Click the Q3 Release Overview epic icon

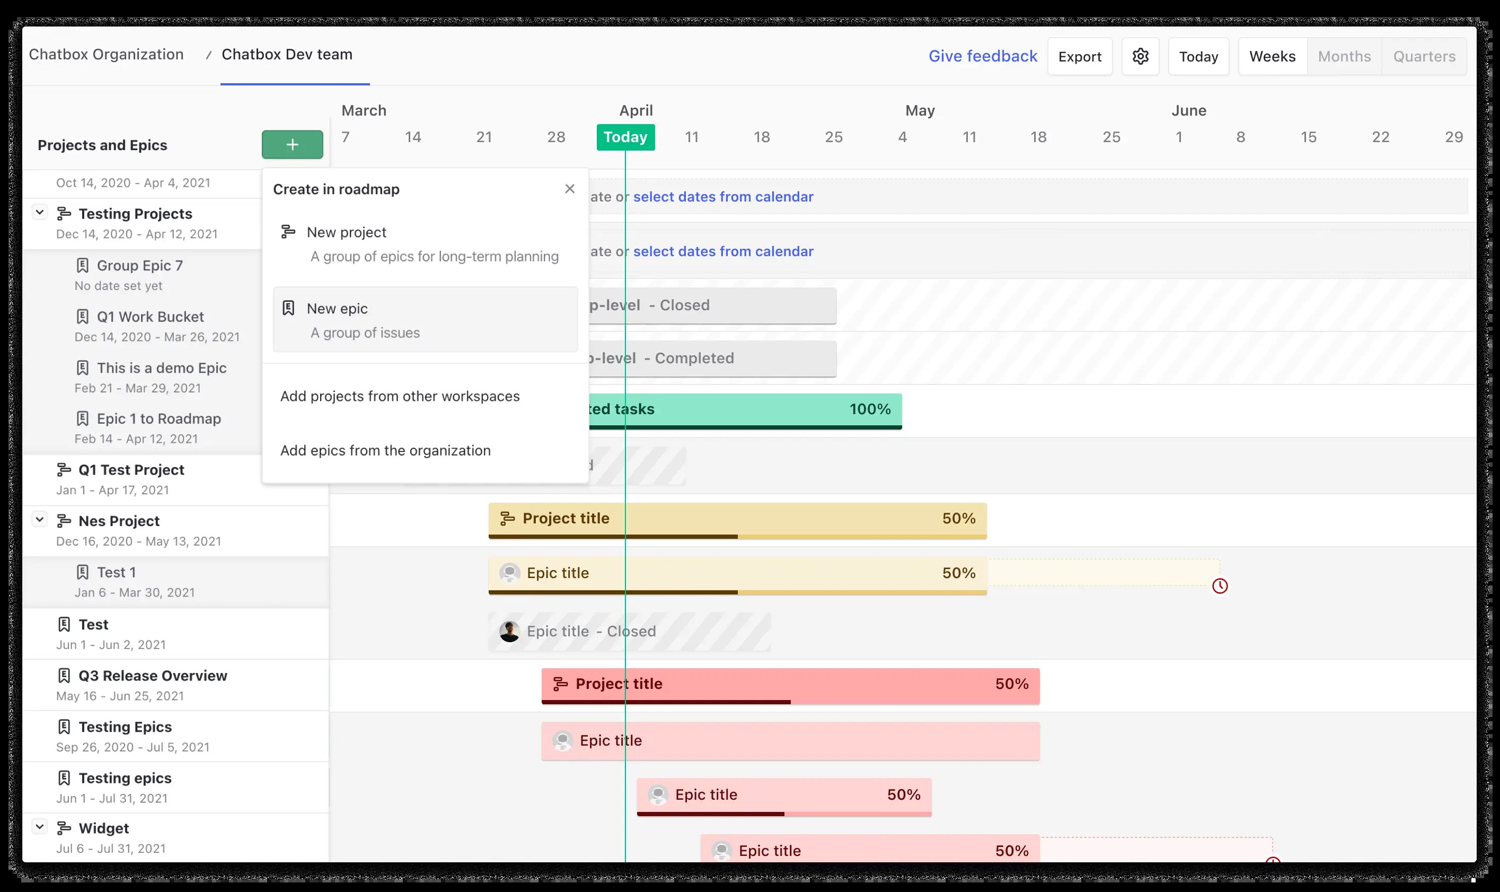[x=64, y=676]
